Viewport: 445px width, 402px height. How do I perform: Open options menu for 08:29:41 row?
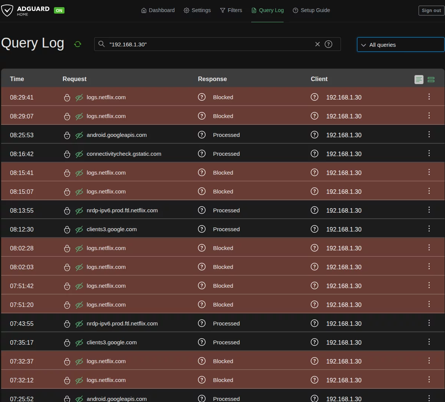point(429,97)
